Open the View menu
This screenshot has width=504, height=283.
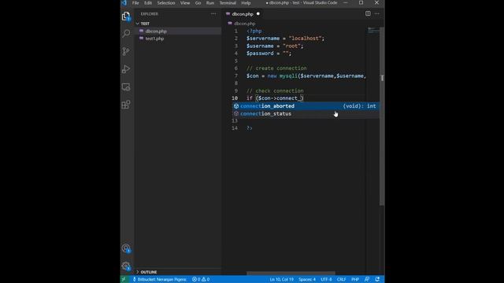[x=185, y=3]
